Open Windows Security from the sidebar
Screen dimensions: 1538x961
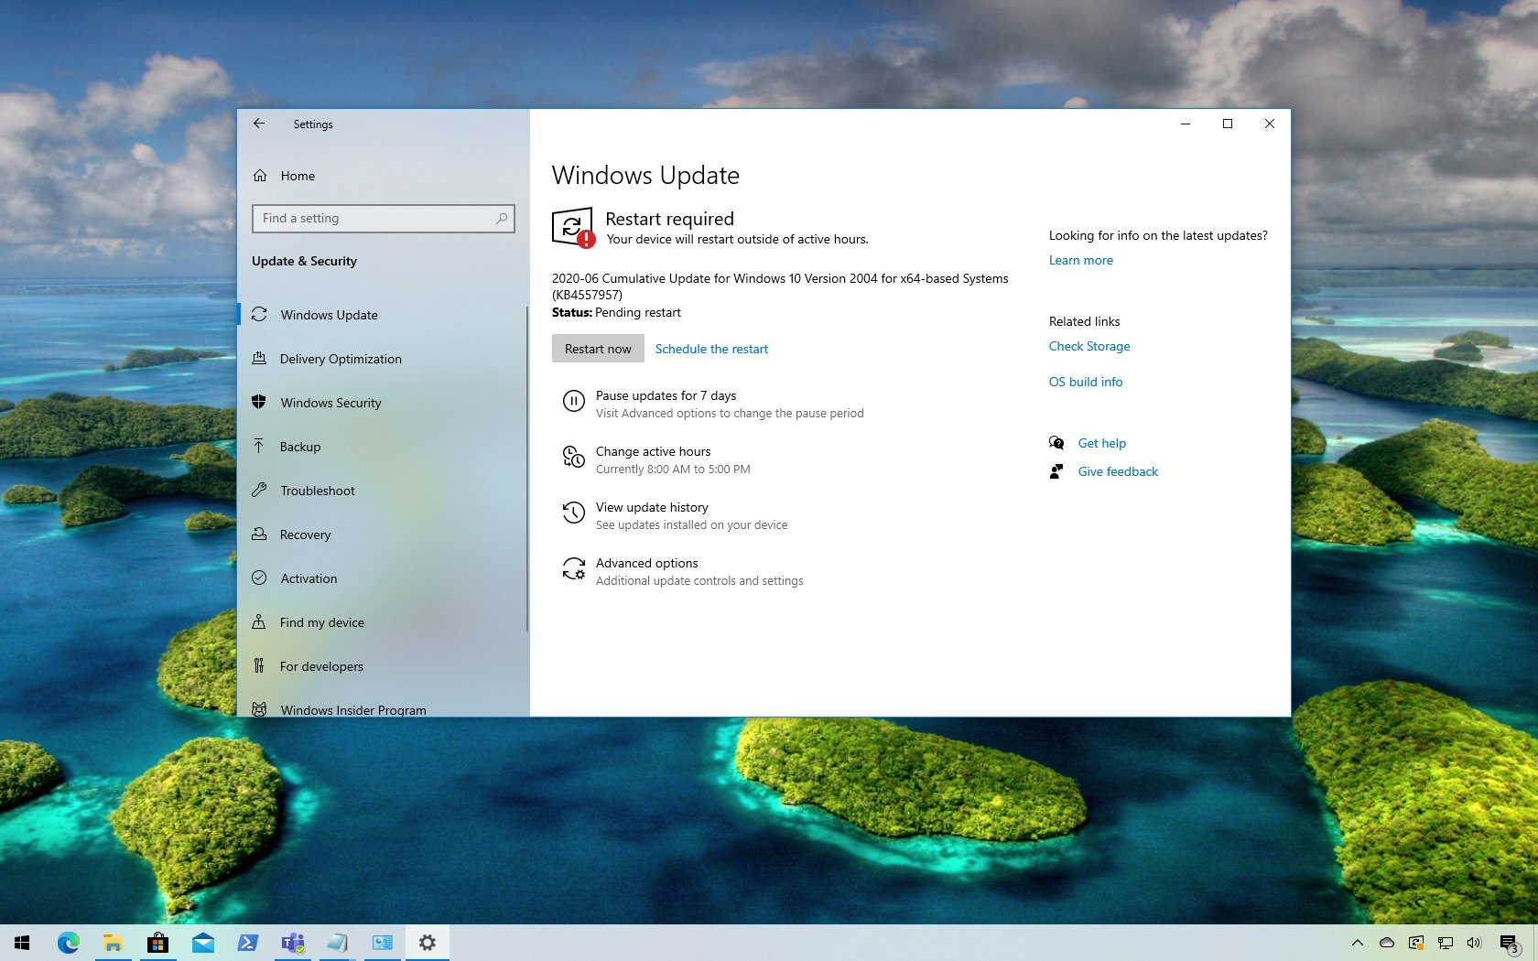point(383,403)
